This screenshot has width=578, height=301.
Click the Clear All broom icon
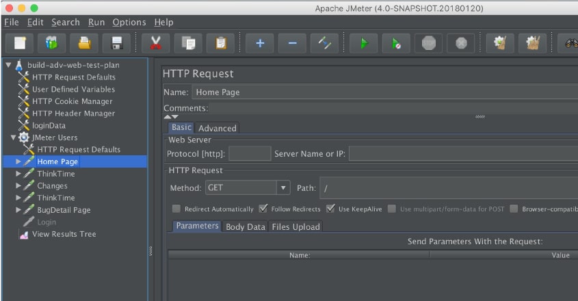(532, 43)
